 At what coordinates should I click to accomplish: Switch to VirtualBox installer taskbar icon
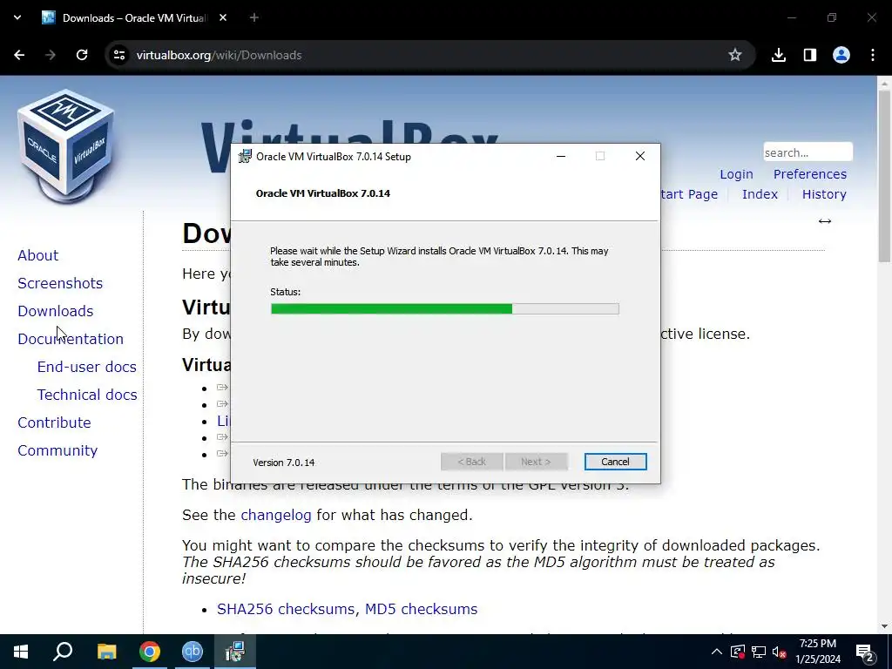(x=235, y=652)
